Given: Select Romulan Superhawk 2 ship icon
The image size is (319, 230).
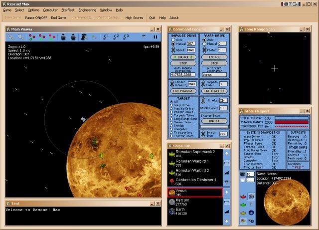Looking at the screenshot, I should [x=171, y=154].
